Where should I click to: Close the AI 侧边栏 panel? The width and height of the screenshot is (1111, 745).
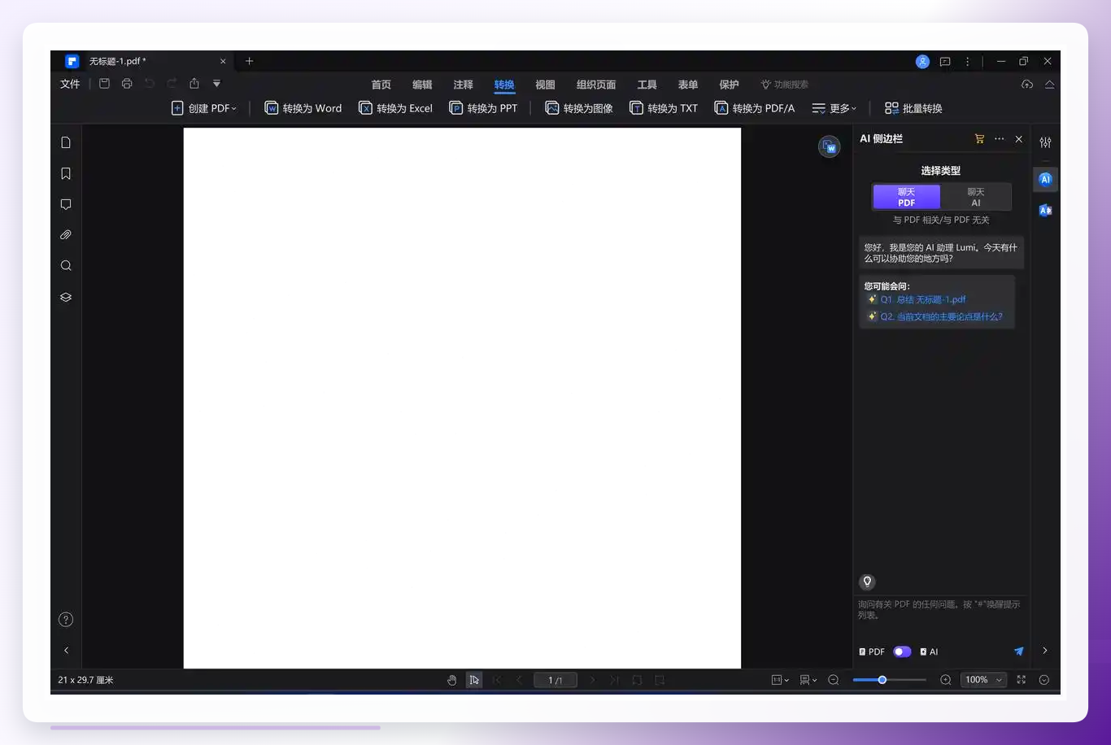[x=1018, y=139]
